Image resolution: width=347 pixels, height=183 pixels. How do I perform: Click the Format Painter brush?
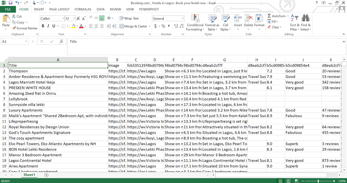14,28
